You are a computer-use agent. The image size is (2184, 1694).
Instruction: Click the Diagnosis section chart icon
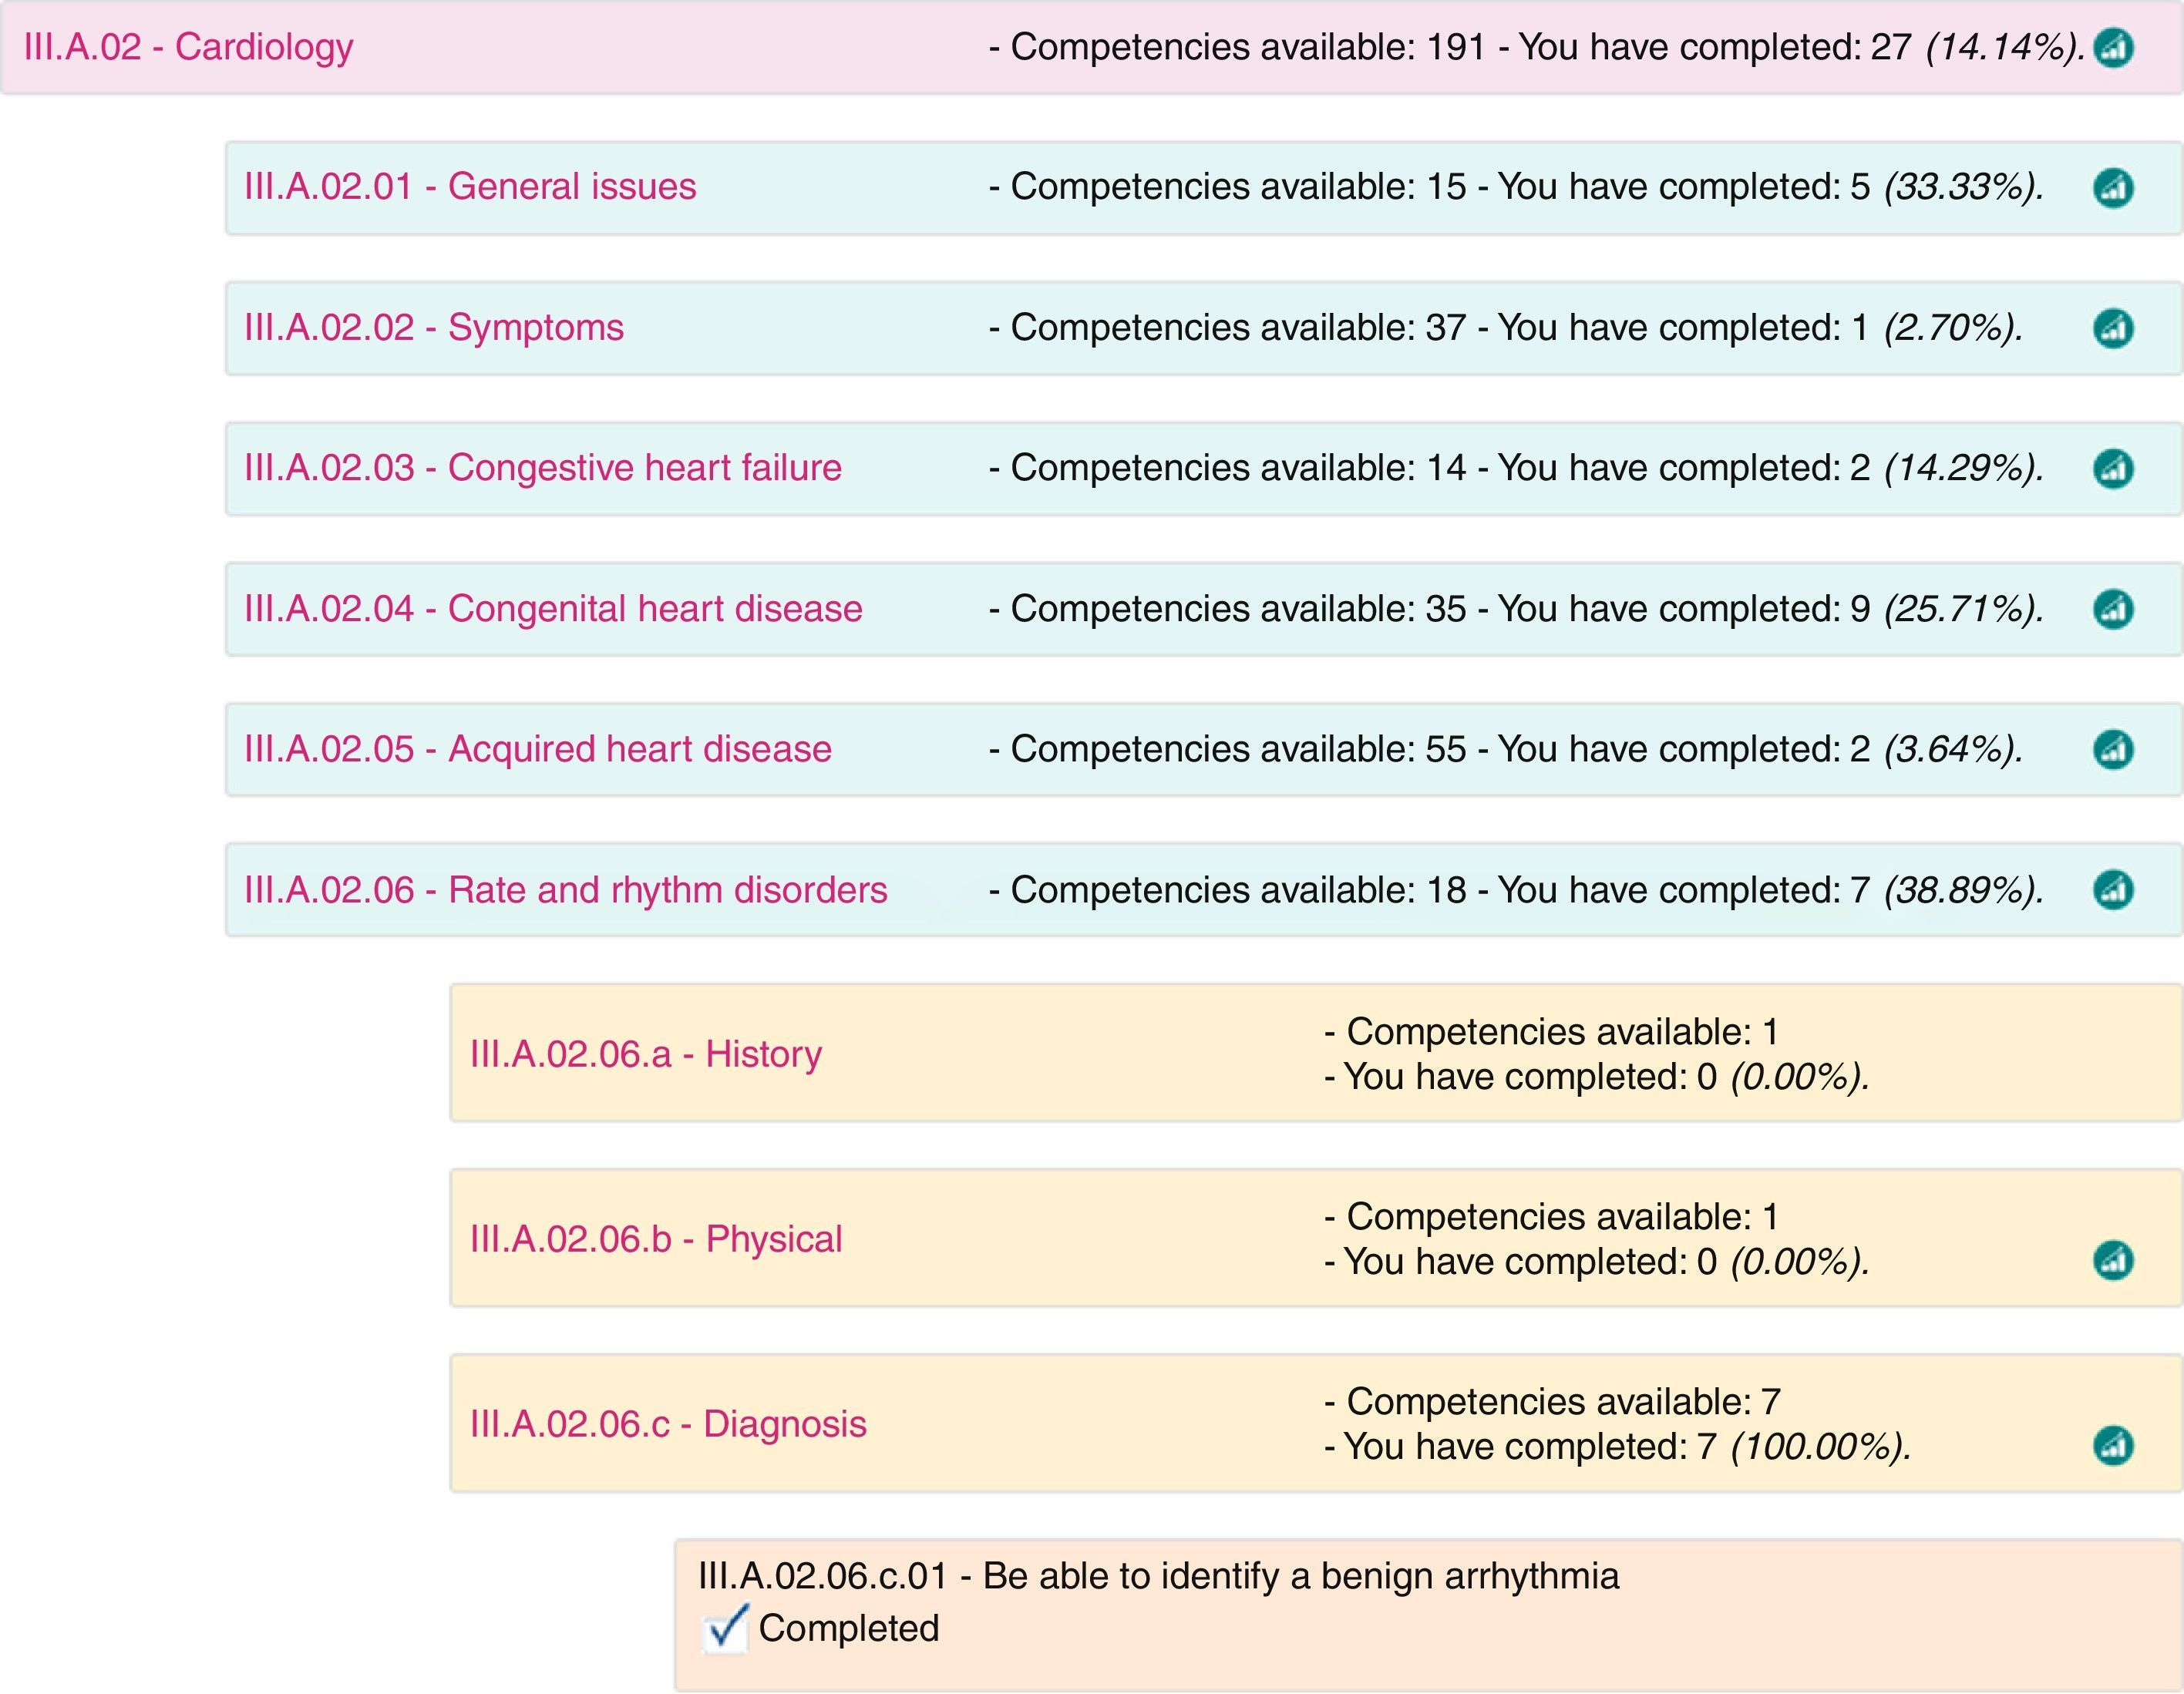2113,1445
